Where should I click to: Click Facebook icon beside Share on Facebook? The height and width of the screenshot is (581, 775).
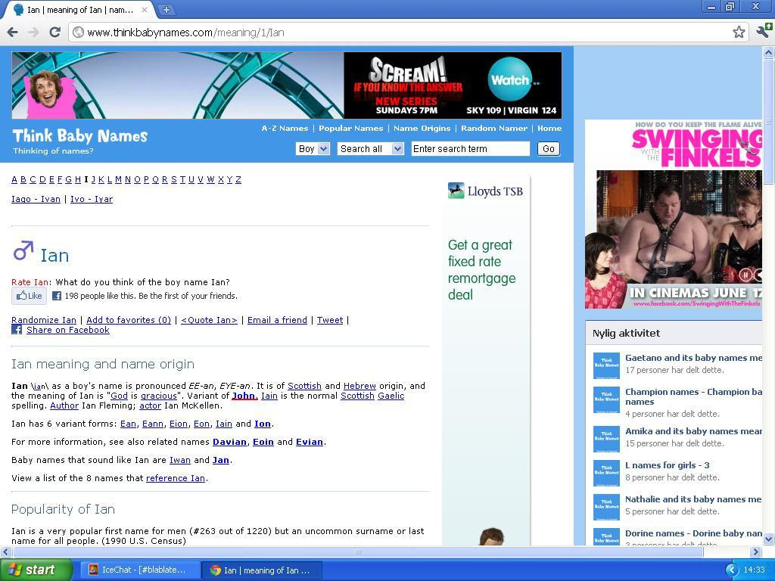[17, 330]
